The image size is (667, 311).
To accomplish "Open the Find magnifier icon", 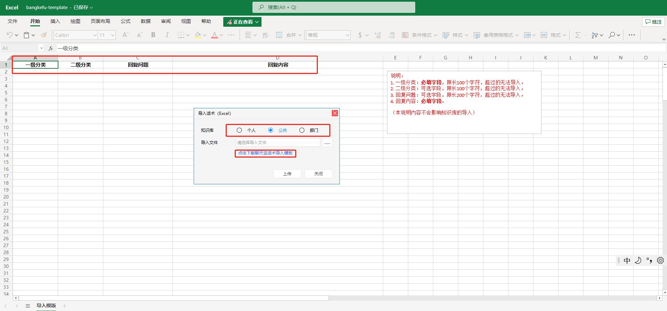I will tap(612, 35).
